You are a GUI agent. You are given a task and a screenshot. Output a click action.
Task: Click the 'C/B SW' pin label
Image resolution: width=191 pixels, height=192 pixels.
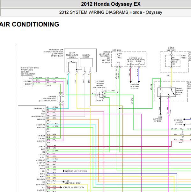(x=42, y=147)
